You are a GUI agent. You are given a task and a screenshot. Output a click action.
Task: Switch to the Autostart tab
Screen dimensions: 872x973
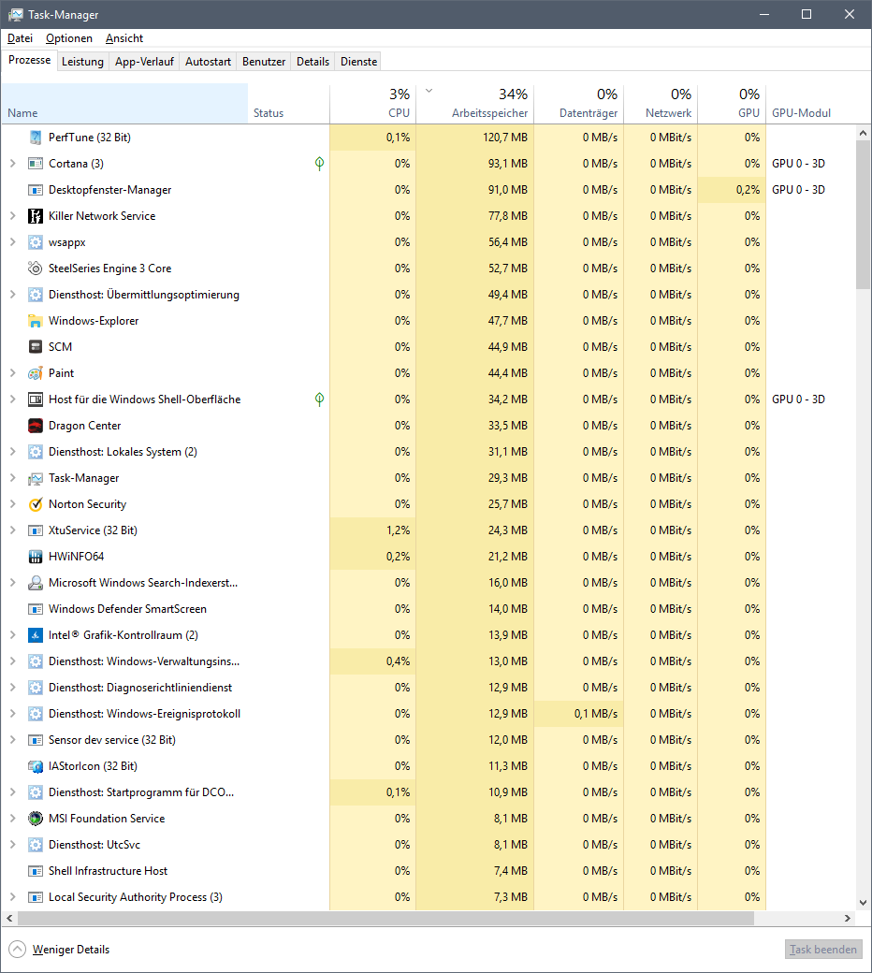[x=208, y=62]
